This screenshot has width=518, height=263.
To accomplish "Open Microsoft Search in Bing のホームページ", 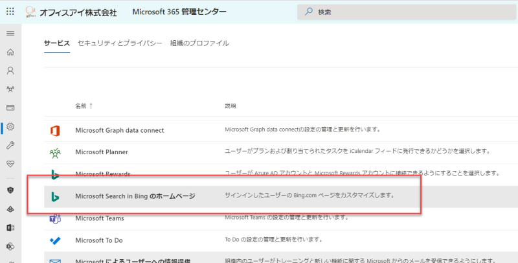I will click(135, 196).
